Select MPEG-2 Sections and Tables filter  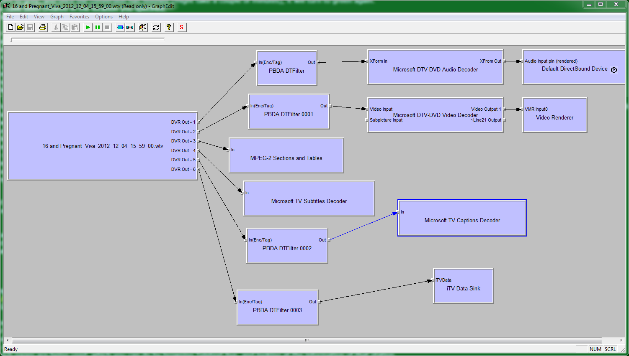[x=286, y=155]
